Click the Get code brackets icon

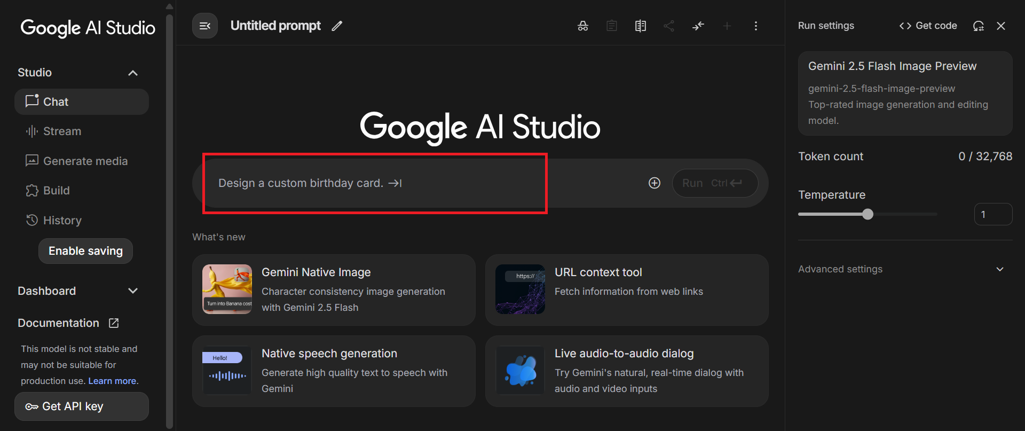point(905,26)
